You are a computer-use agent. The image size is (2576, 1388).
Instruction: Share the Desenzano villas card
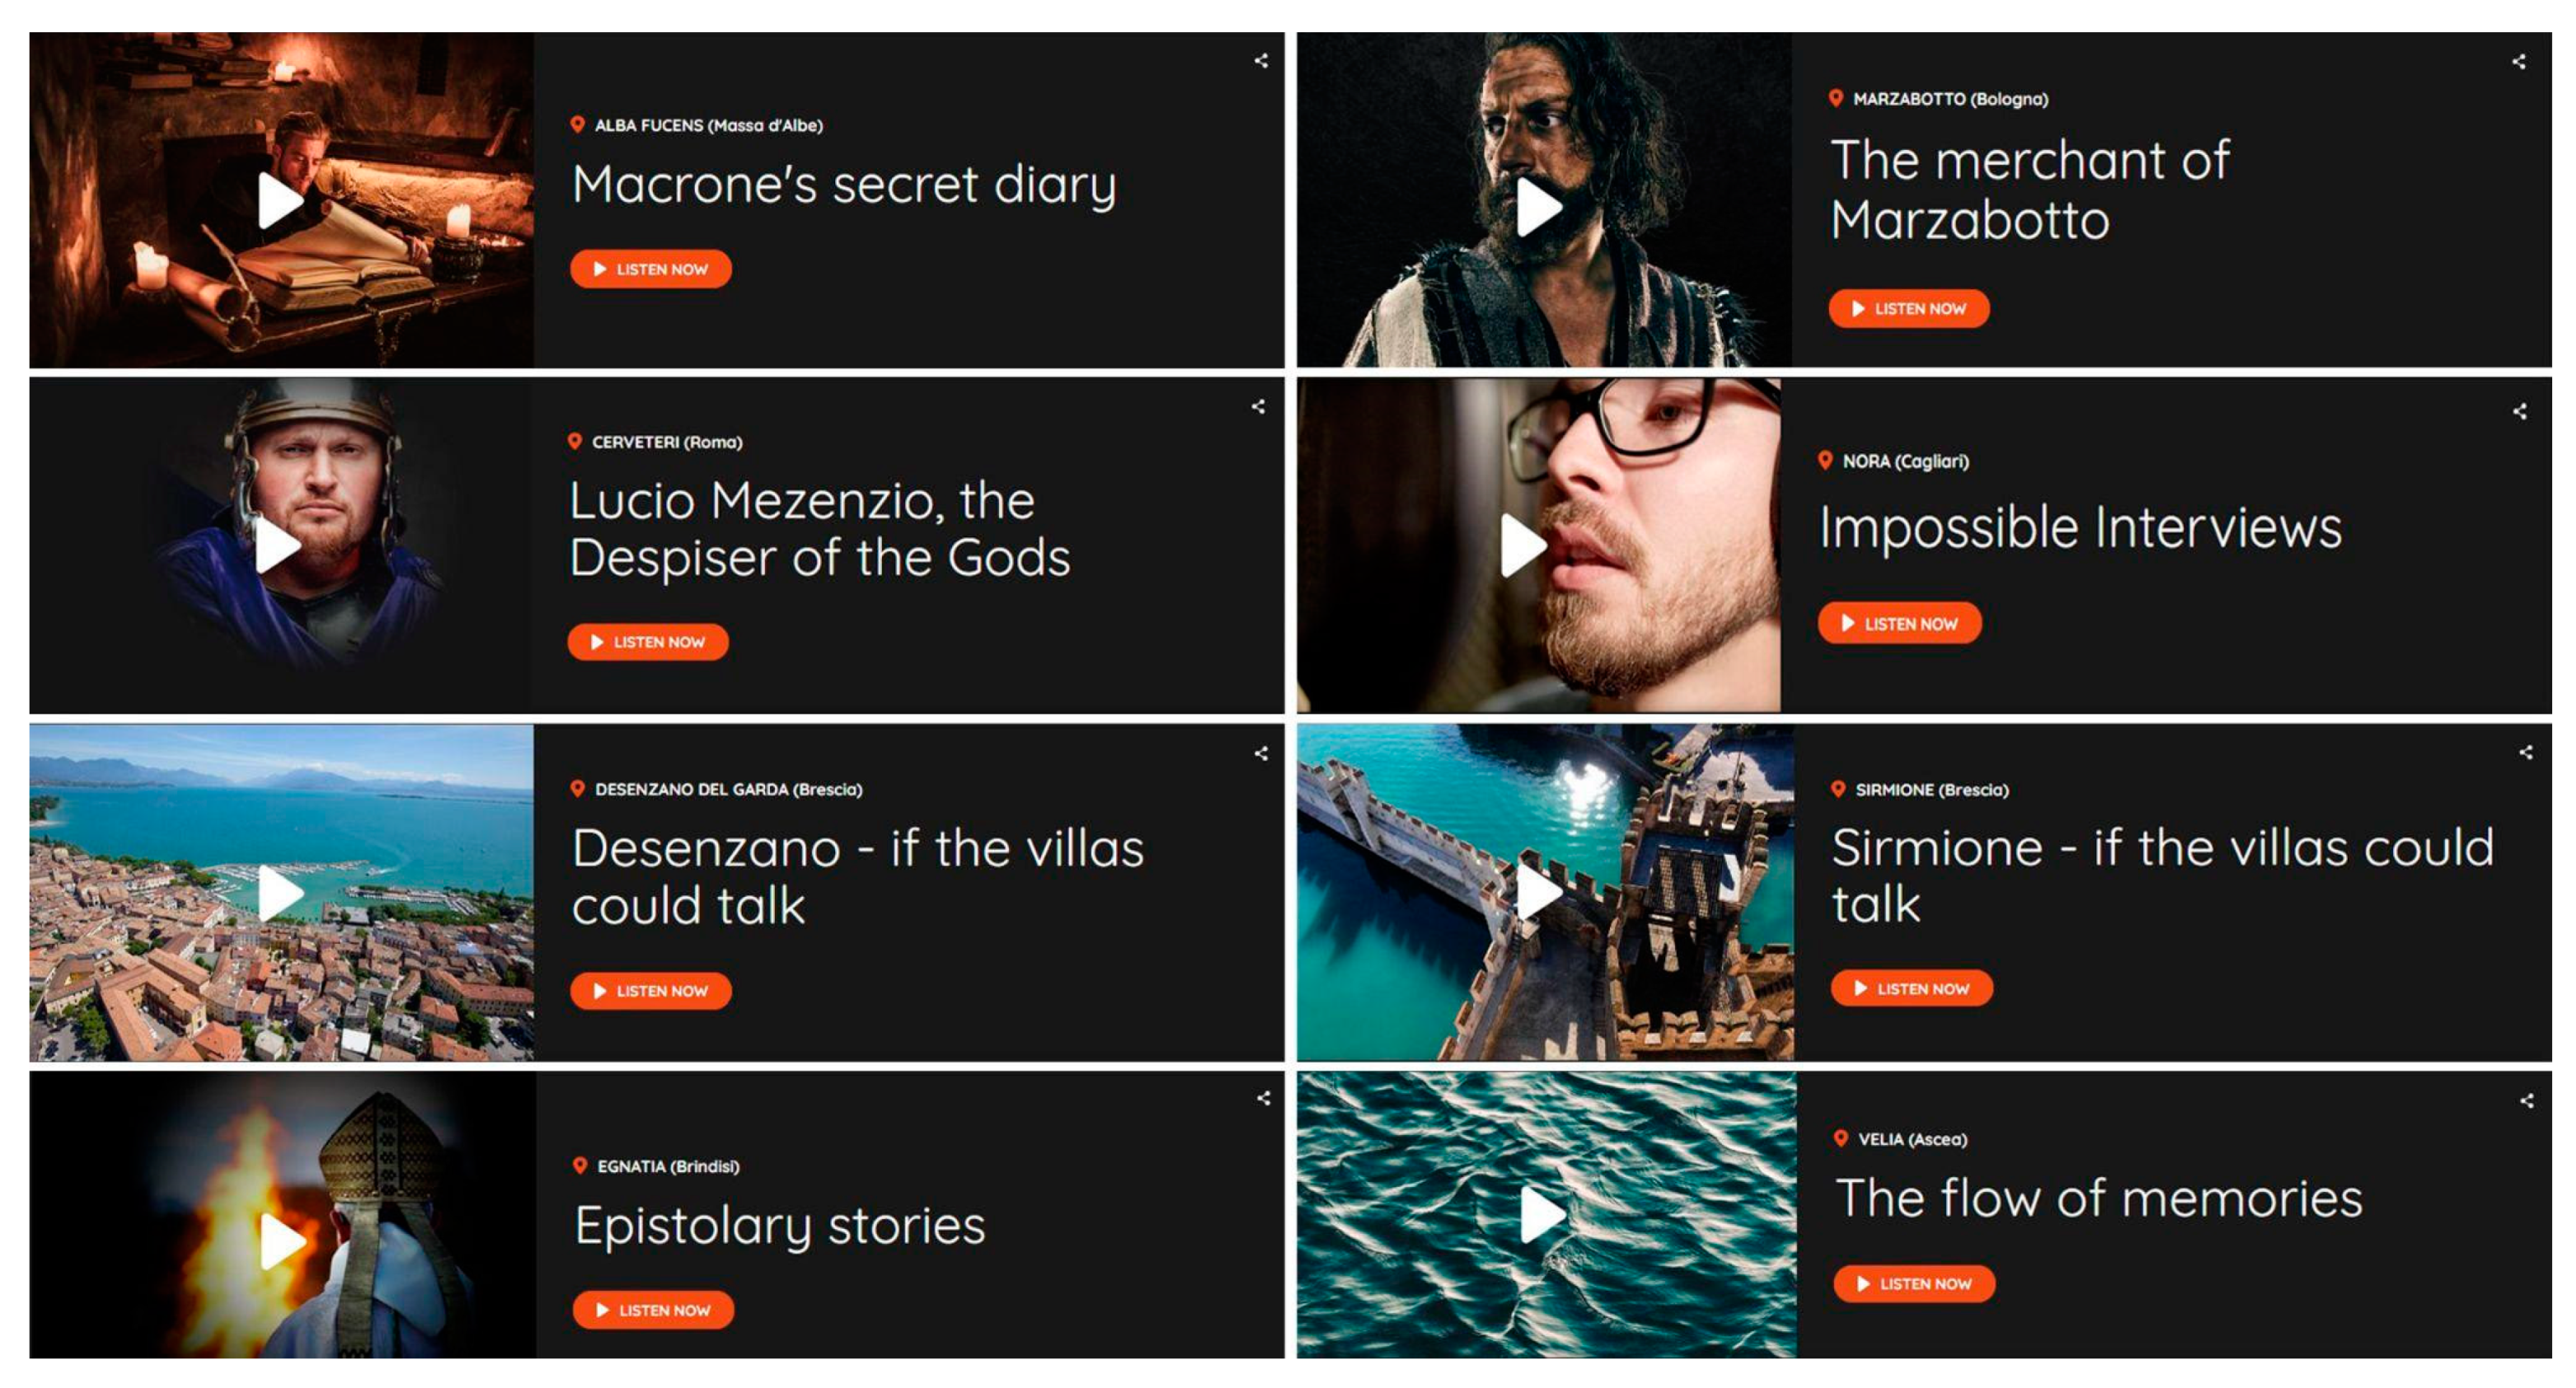tap(1261, 753)
